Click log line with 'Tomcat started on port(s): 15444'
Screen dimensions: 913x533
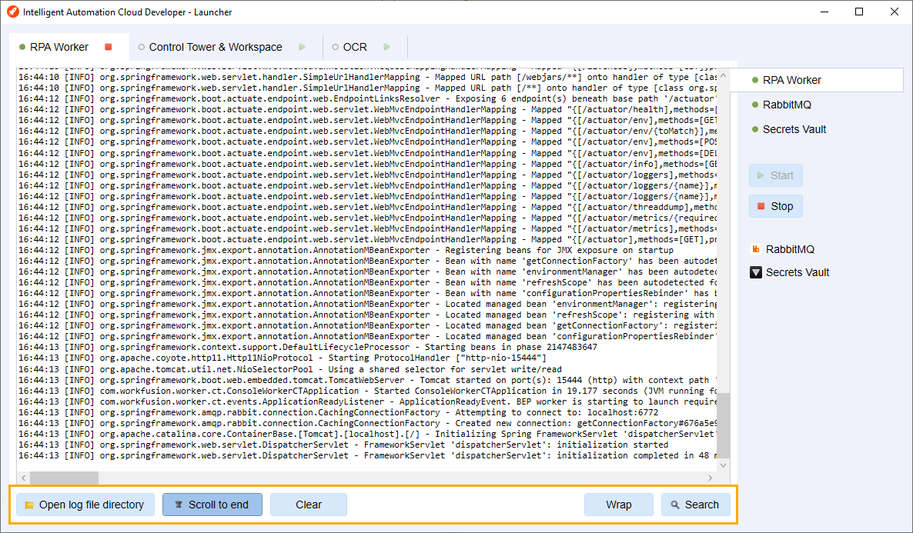click(x=367, y=380)
